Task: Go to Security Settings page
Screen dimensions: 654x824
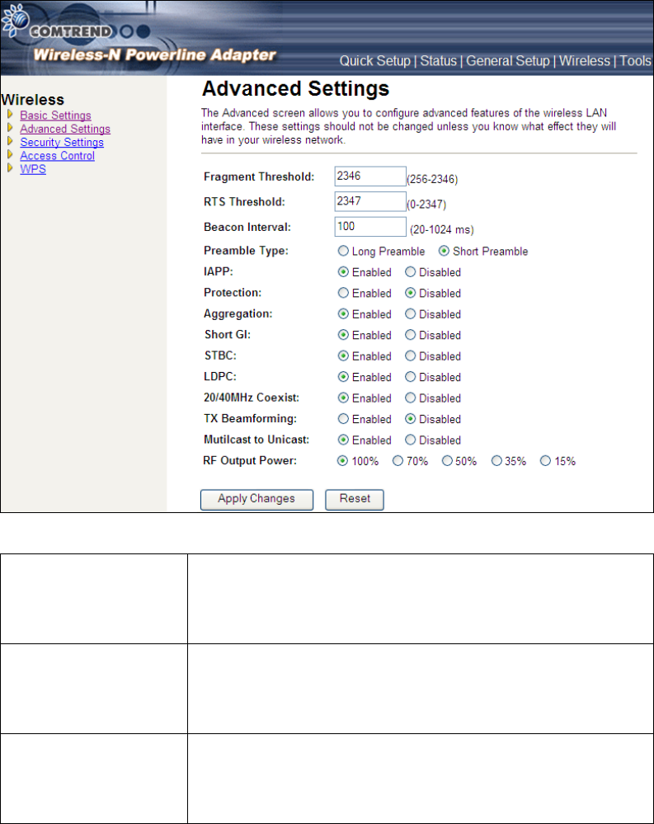Action: pos(62,143)
